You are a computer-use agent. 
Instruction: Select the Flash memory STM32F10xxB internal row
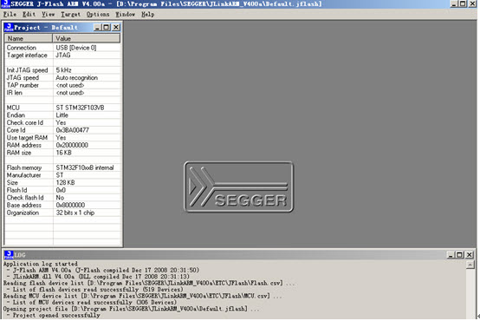(62, 167)
